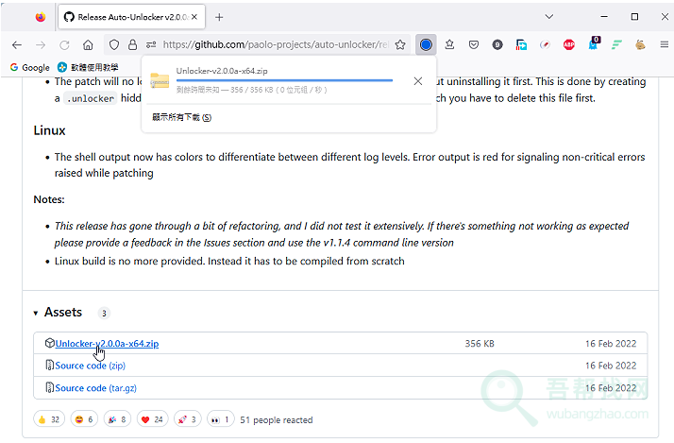This screenshot has height=443, width=674.
Task: Collapse the Assets section triangle
Action: pyautogui.click(x=36, y=313)
